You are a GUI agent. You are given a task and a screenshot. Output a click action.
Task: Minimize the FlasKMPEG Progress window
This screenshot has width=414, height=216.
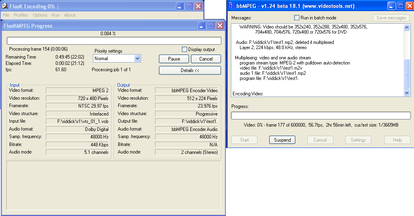[202, 26]
